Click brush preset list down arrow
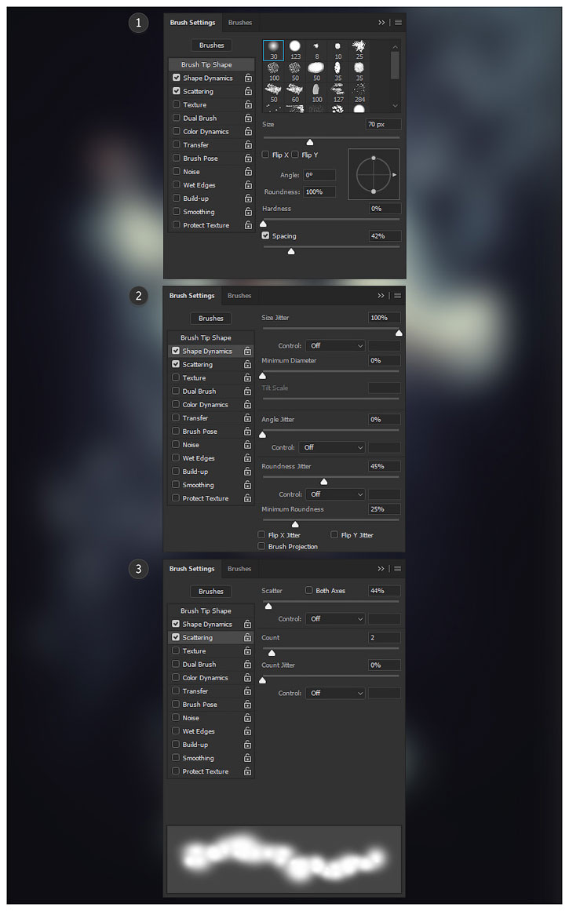The height and width of the screenshot is (911, 569). (x=396, y=106)
